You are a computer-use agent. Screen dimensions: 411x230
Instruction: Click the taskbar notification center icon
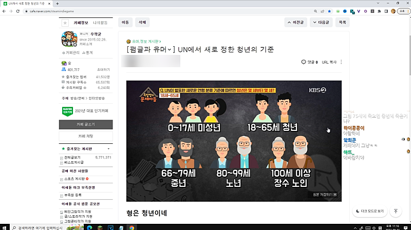click(406, 227)
